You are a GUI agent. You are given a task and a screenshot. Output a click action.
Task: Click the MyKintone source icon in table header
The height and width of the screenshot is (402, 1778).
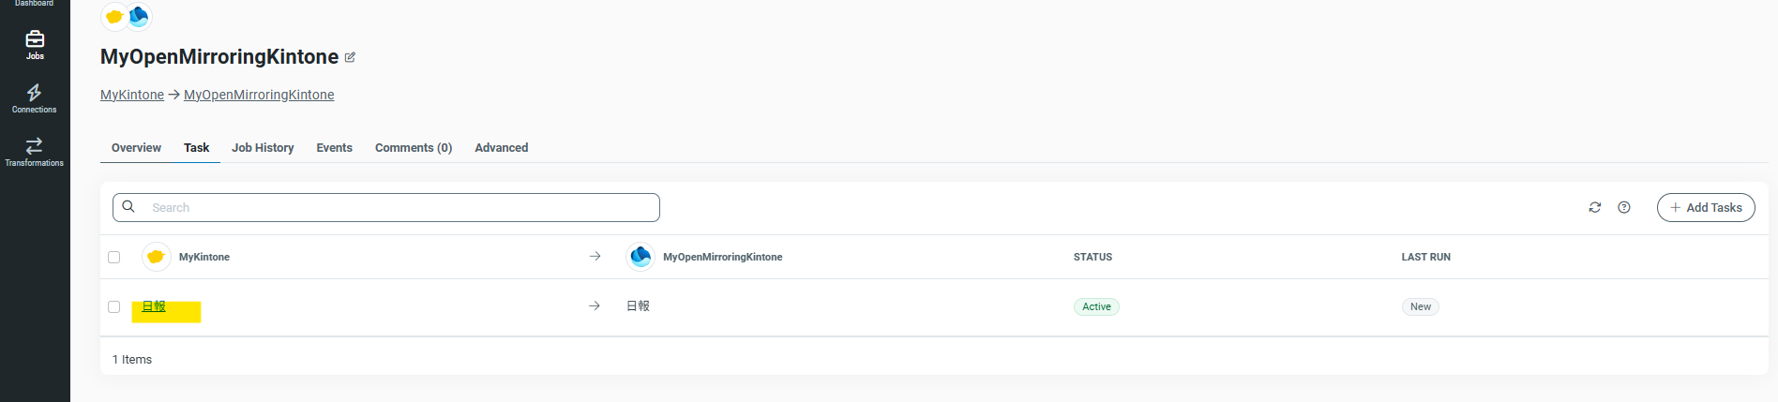point(156,257)
